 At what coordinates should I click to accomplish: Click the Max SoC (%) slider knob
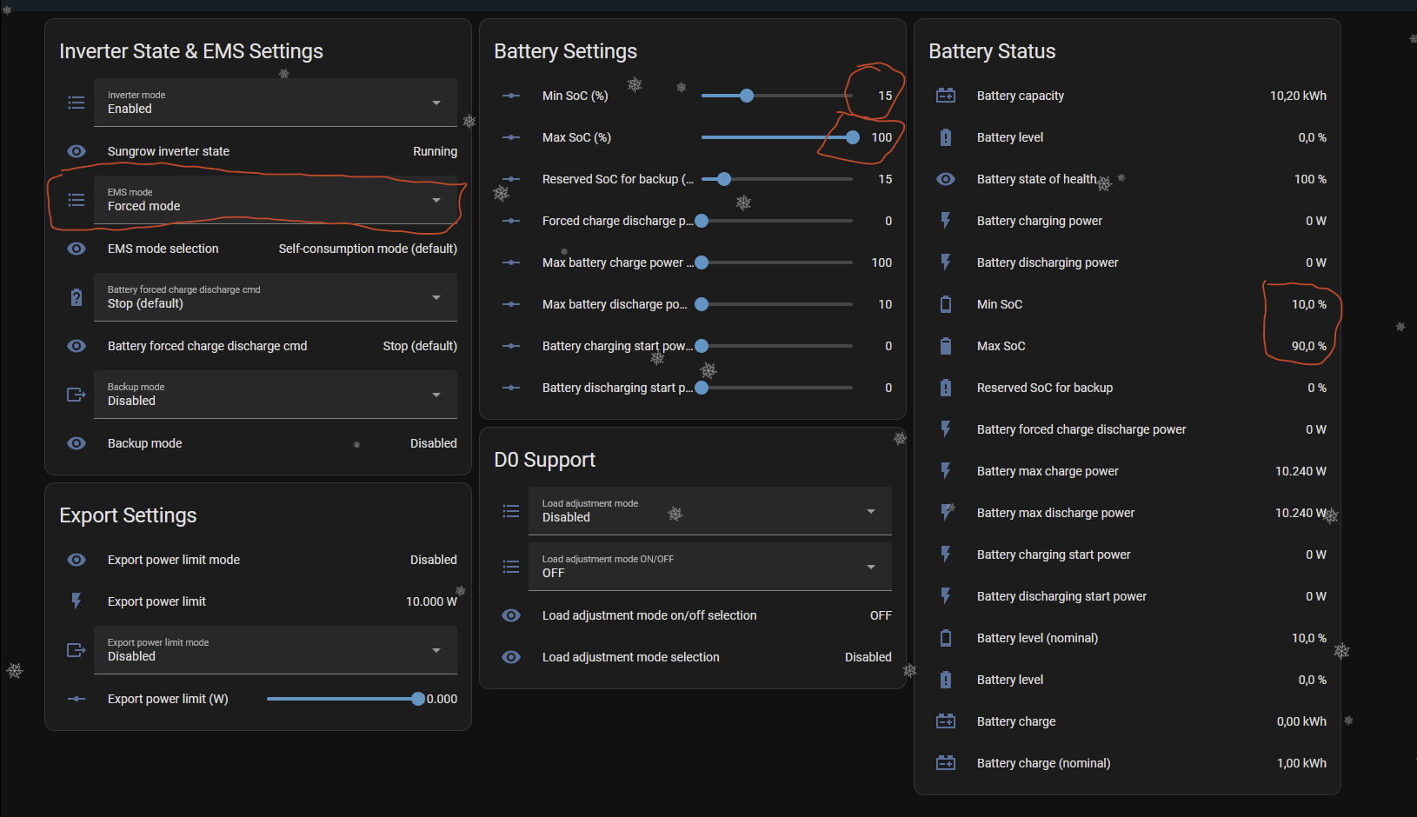pos(852,137)
